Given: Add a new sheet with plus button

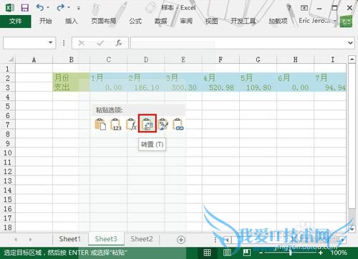Looking at the screenshot, I should click(x=181, y=240).
